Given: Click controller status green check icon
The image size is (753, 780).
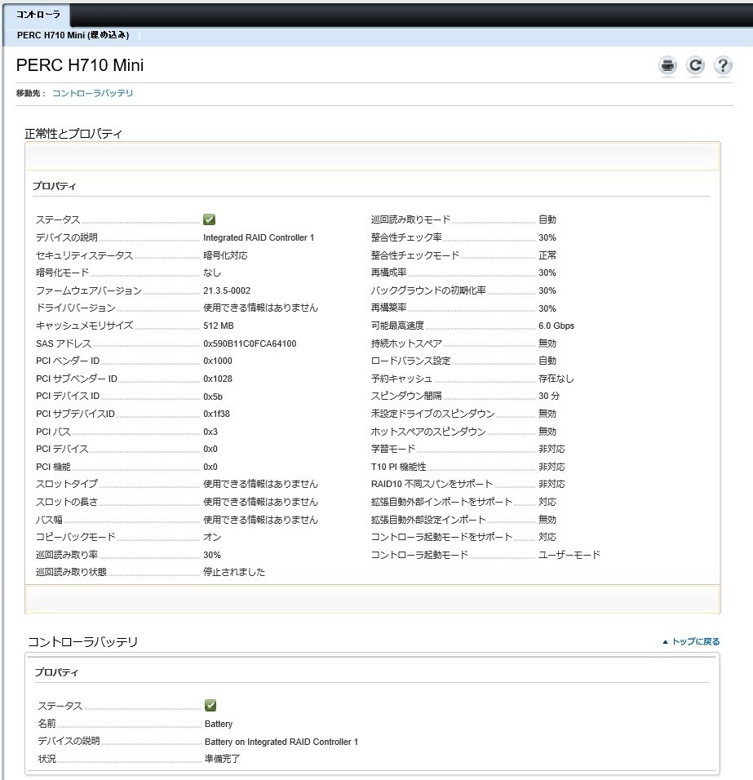Looking at the screenshot, I should tap(209, 219).
